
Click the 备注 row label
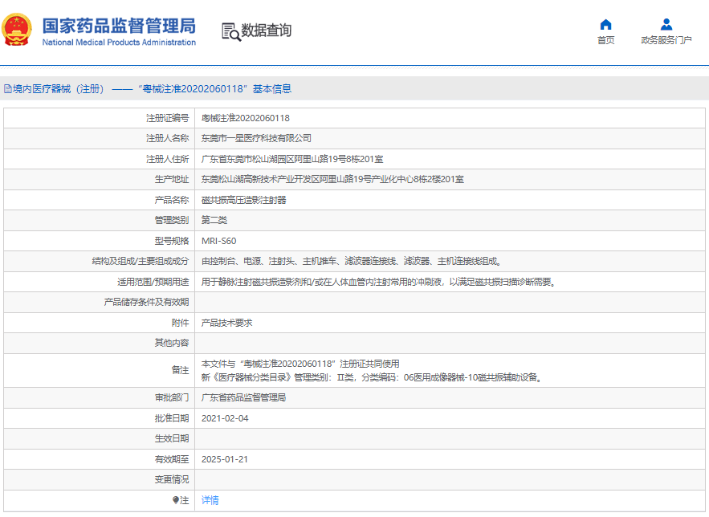(x=181, y=370)
